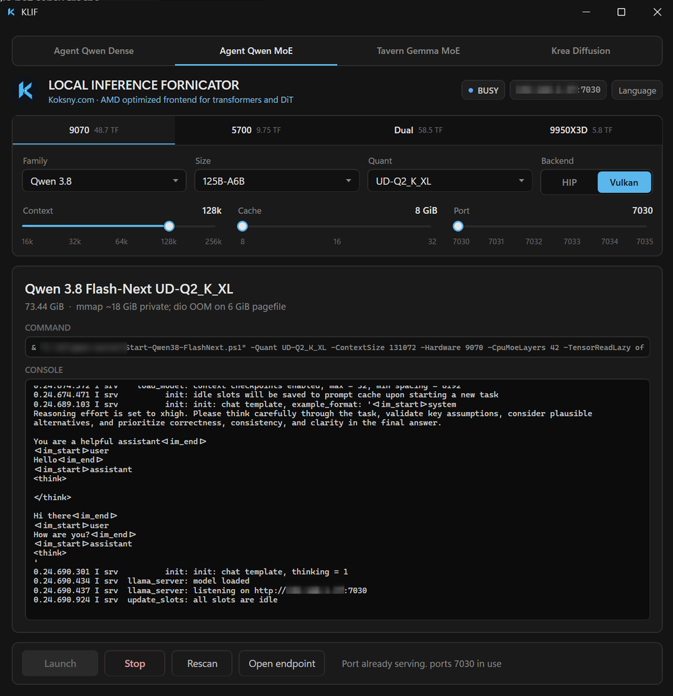
Task: Click the 7033 port tick label
Action: click(x=572, y=242)
